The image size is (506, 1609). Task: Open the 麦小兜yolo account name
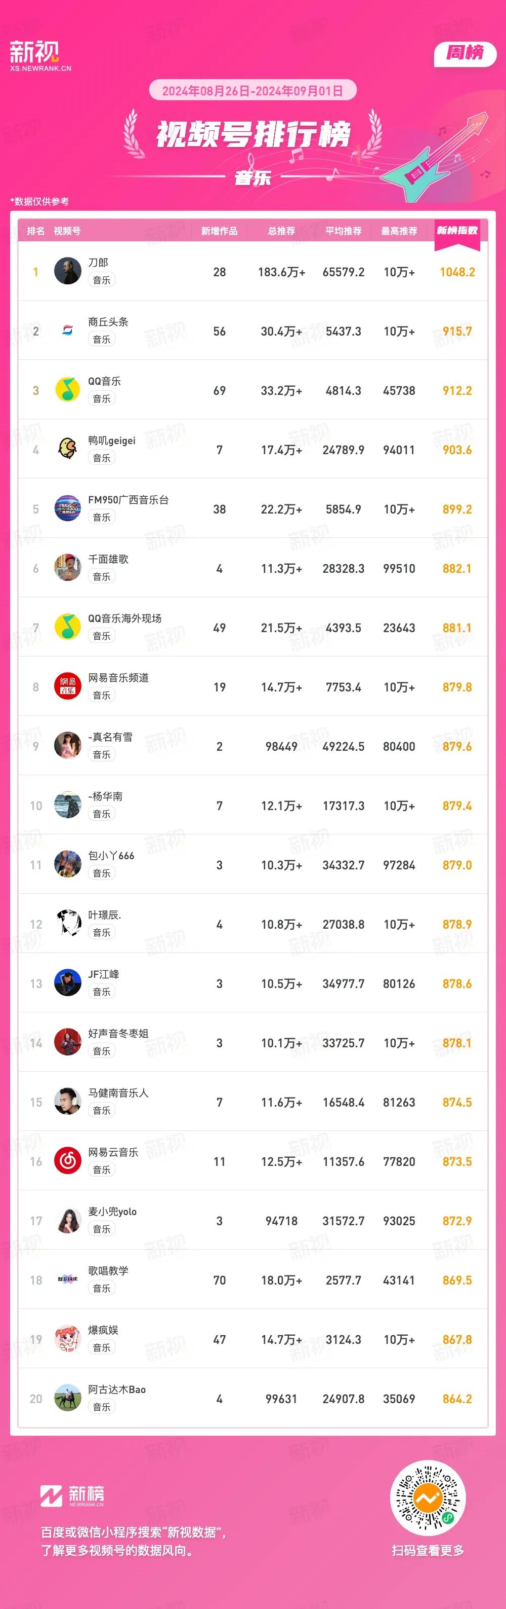coord(112,1212)
